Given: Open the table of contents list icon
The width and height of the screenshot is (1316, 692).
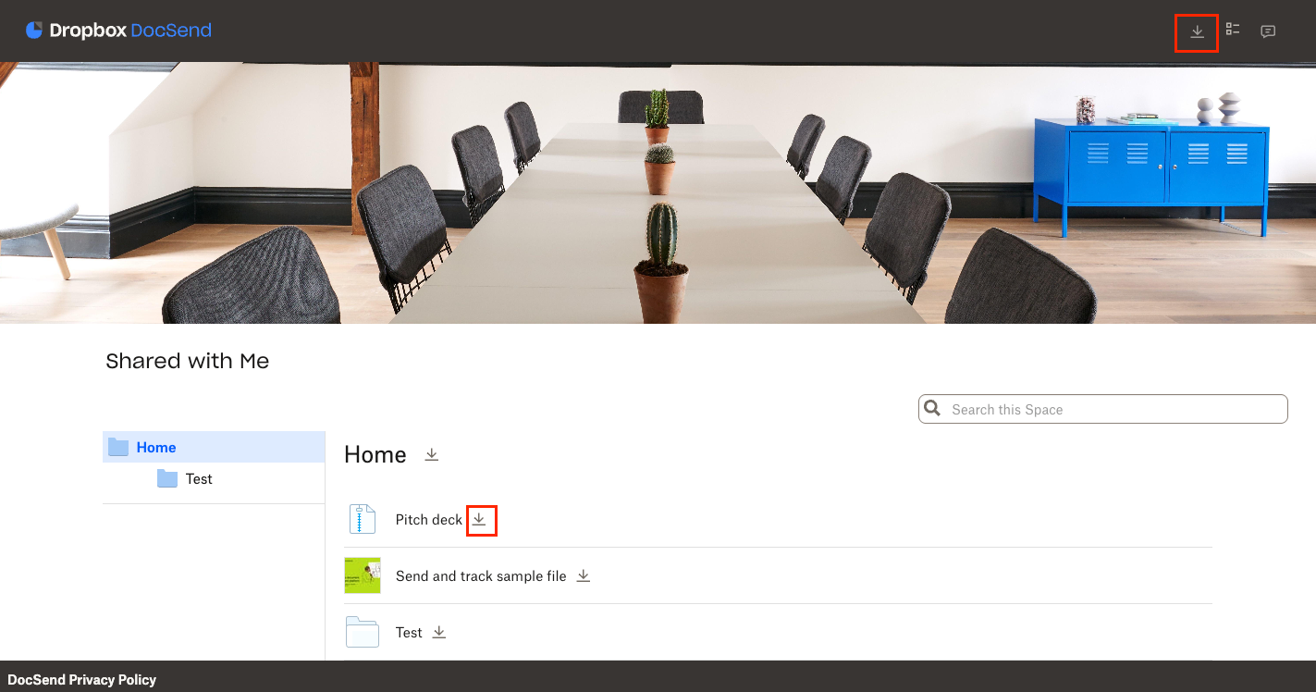Looking at the screenshot, I should coord(1233,30).
